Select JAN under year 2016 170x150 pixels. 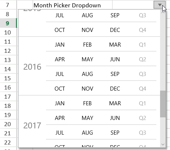pos(60,45)
